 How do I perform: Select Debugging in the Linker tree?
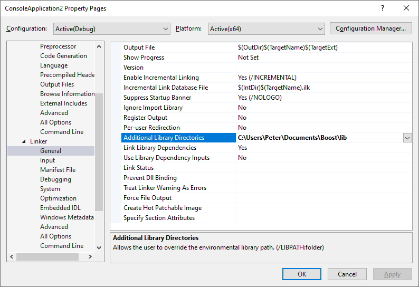tap(55, 179)
